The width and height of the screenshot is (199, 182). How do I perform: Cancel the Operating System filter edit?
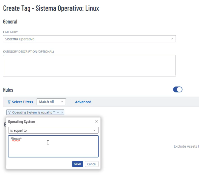(x=92, y=164)
